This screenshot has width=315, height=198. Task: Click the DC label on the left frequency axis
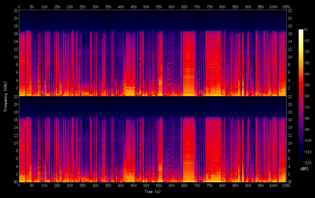(15, 182)
